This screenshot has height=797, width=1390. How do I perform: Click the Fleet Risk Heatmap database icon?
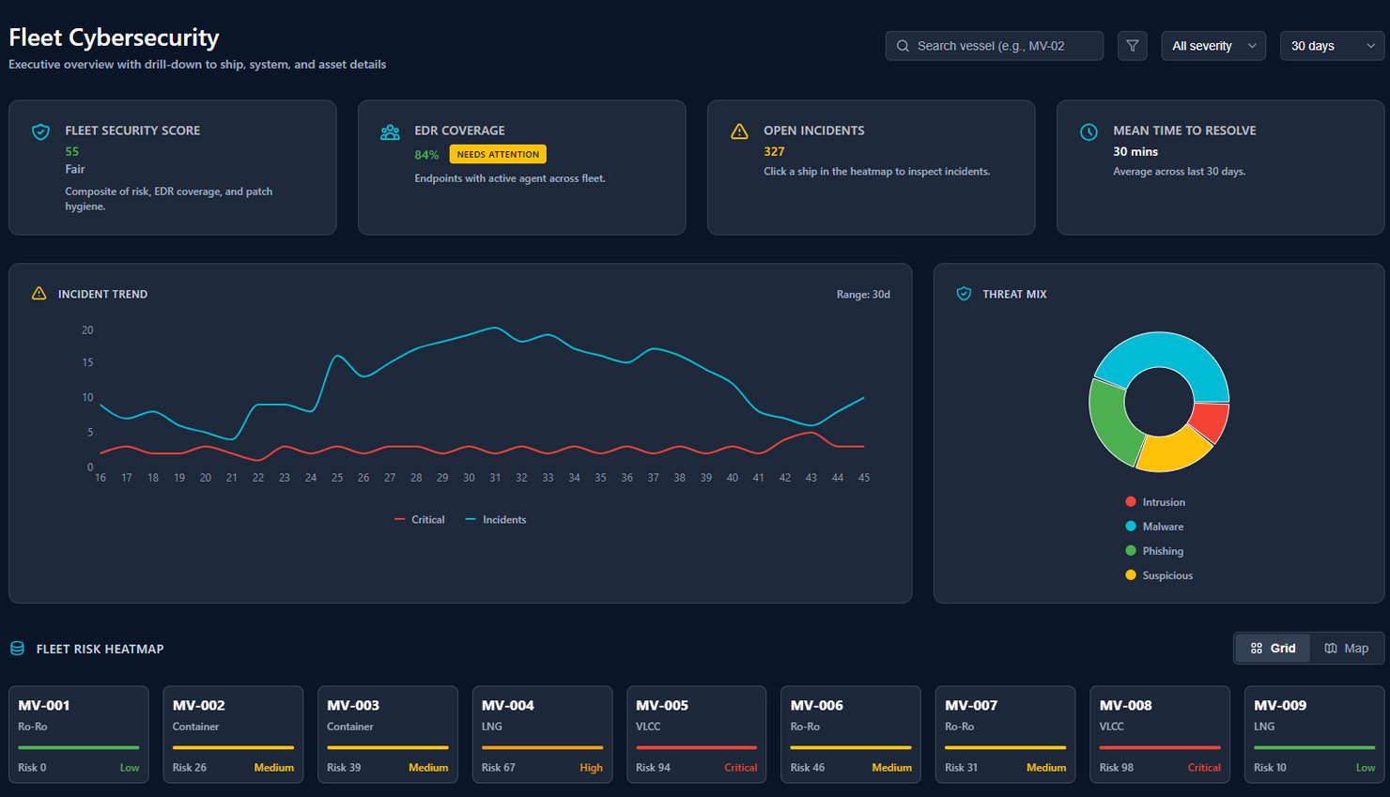pyautogui.click(x=17, y=649)
